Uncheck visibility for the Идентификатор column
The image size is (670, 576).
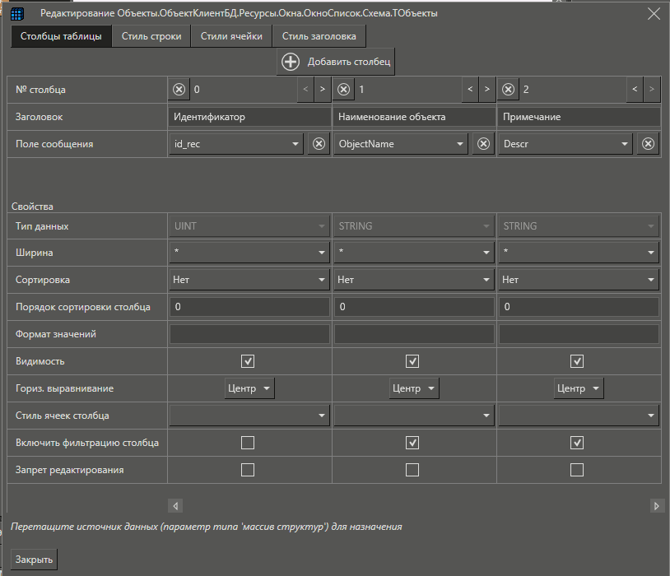tap(248, 361)
